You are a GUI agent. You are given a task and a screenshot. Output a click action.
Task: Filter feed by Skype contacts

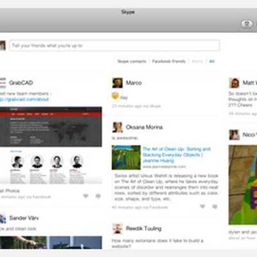click(132, 62)
